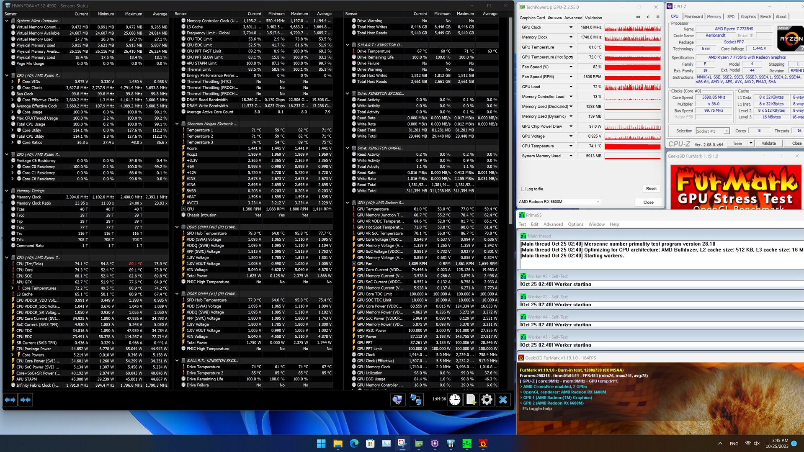
Task: Click the blue X close sensors icon
Action: (503, 400)
